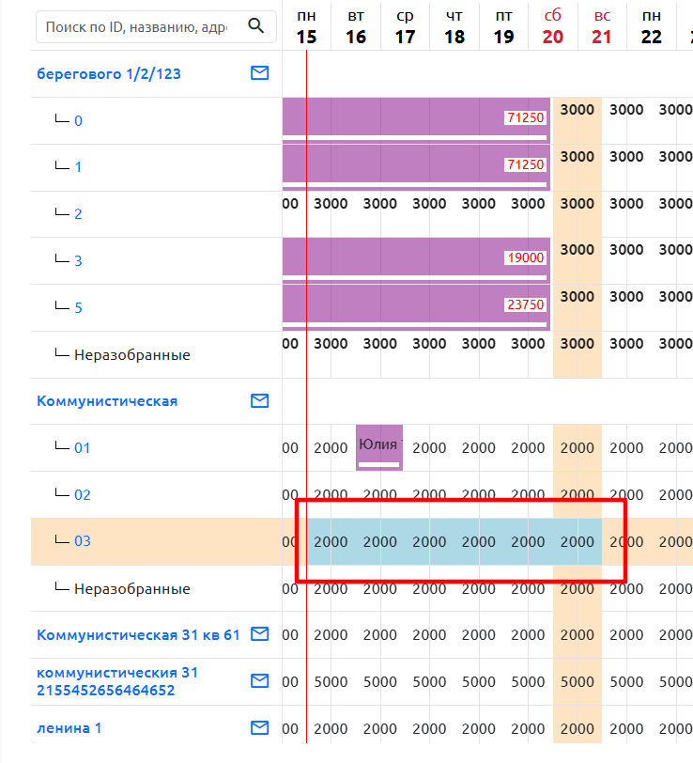Image resolution: width=693 pixels, height=763 pixels.
Task: Open the ленина 1 property link
Action: click(69, 728)
